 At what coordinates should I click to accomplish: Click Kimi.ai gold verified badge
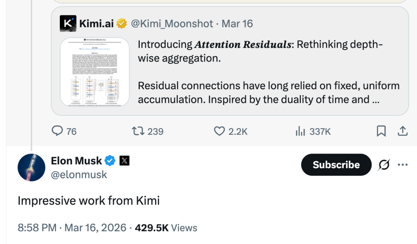(122, 23)
